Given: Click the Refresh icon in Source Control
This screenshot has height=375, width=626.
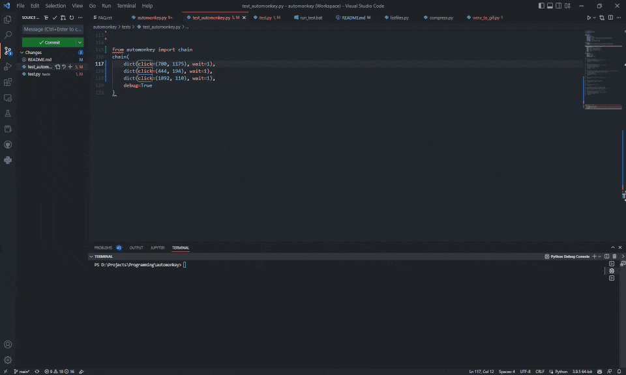Looking at the screenshot, I should tap(71, 18).
